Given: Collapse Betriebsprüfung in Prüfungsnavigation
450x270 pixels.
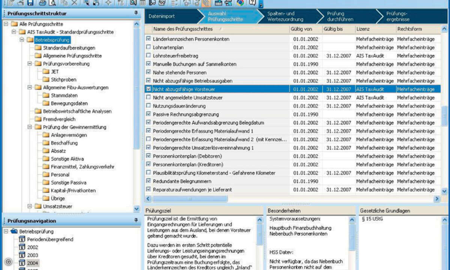Looking at the screenshot, I should pyautogui.click(x=6, y=231).
